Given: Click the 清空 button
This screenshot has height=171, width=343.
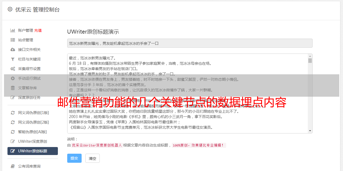Looking at the screenshot, I should [93, 158].
